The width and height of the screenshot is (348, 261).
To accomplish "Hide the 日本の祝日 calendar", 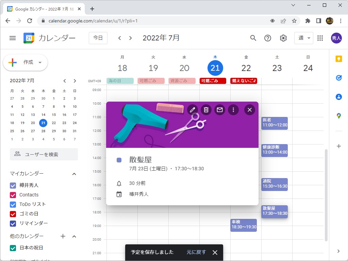I will 13,248.
